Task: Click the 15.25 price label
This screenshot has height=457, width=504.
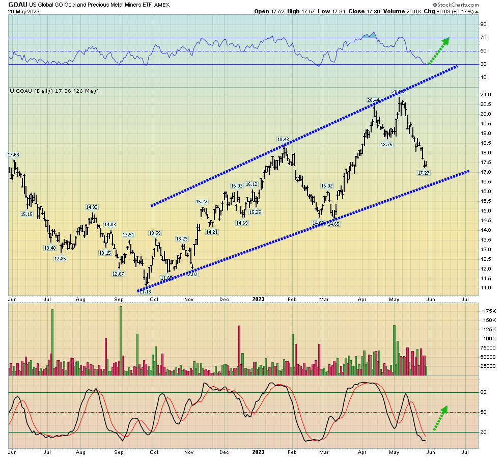Action: (255, 212)
